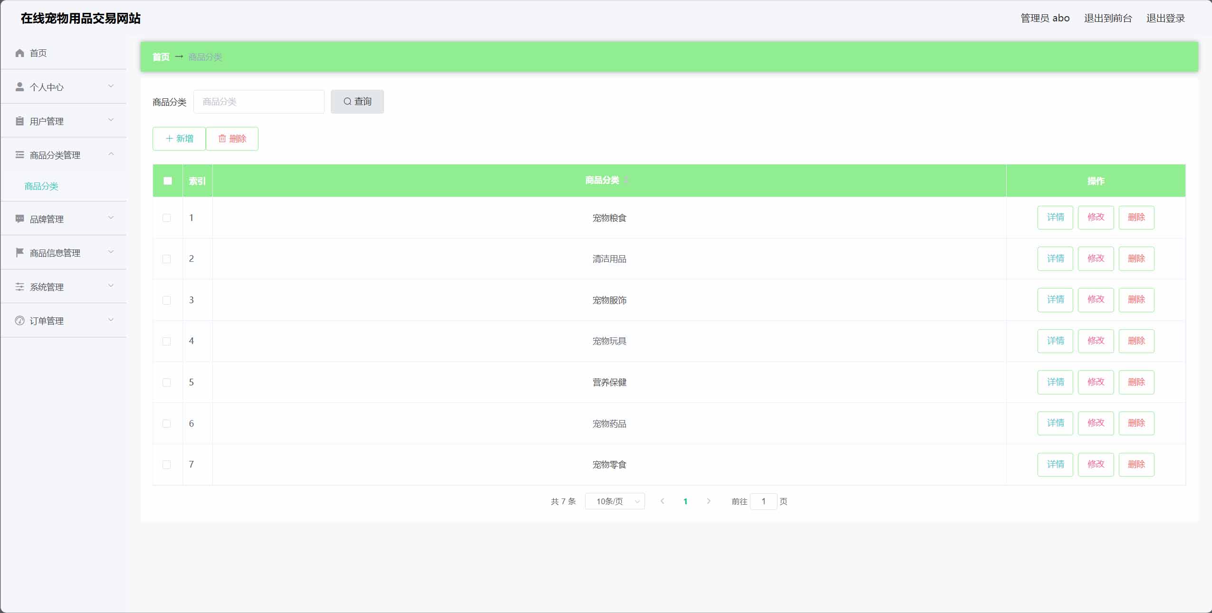1212x613 pixels.
Task: Click the 营养保健 category cell
Action: tap(609, 382)
